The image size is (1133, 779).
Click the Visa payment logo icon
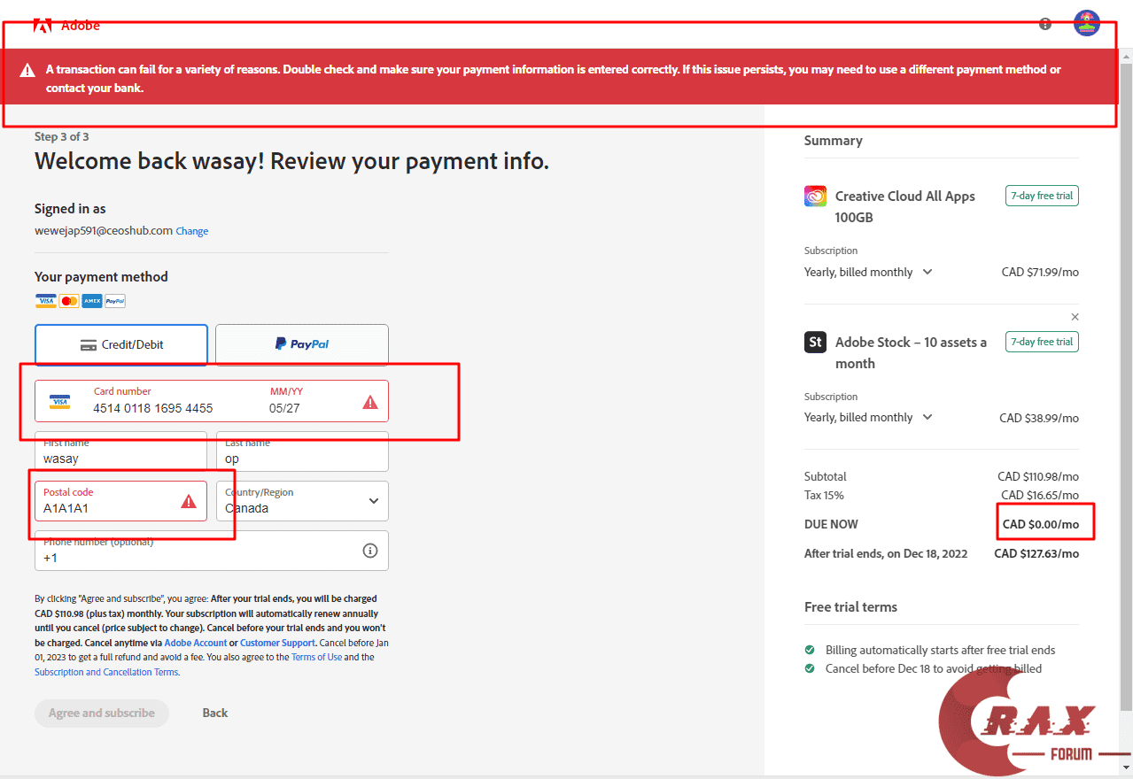tap(46, 301)
